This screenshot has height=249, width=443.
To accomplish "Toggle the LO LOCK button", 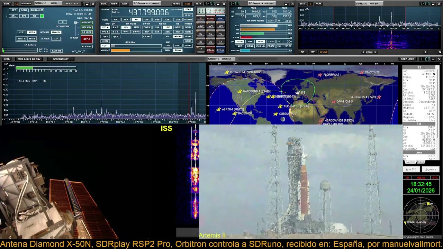I will 87,32.
